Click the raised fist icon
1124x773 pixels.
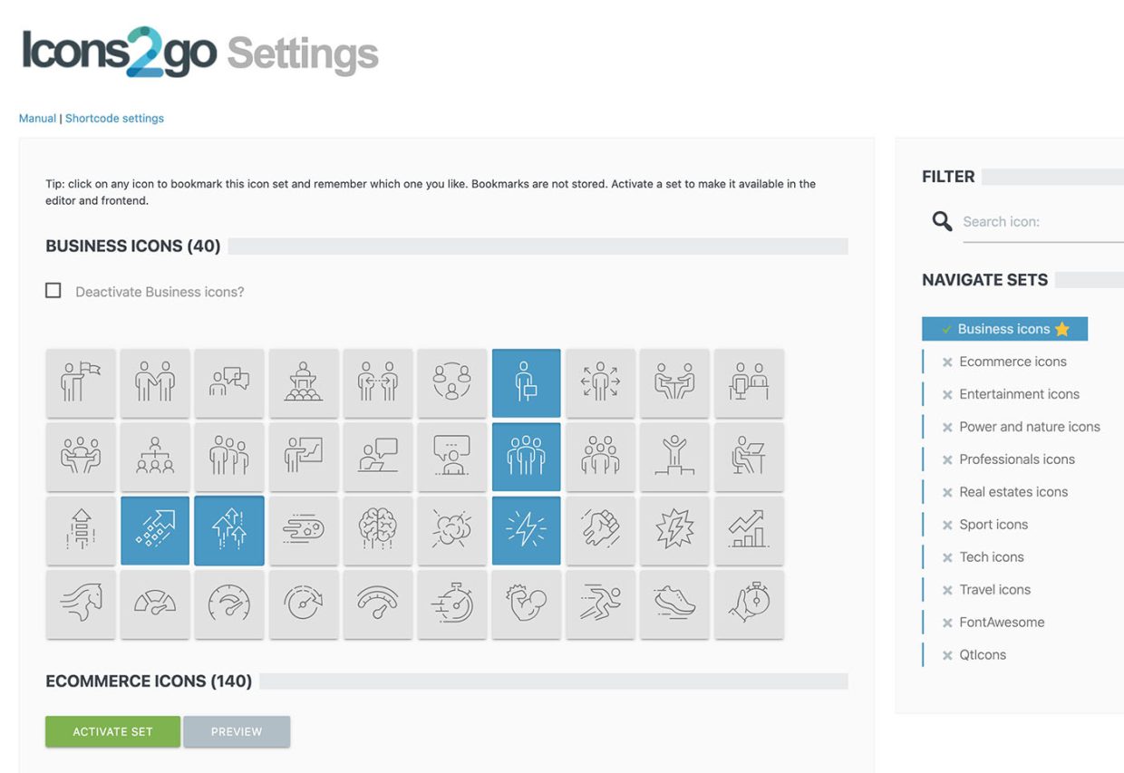[x=600, y=530]
